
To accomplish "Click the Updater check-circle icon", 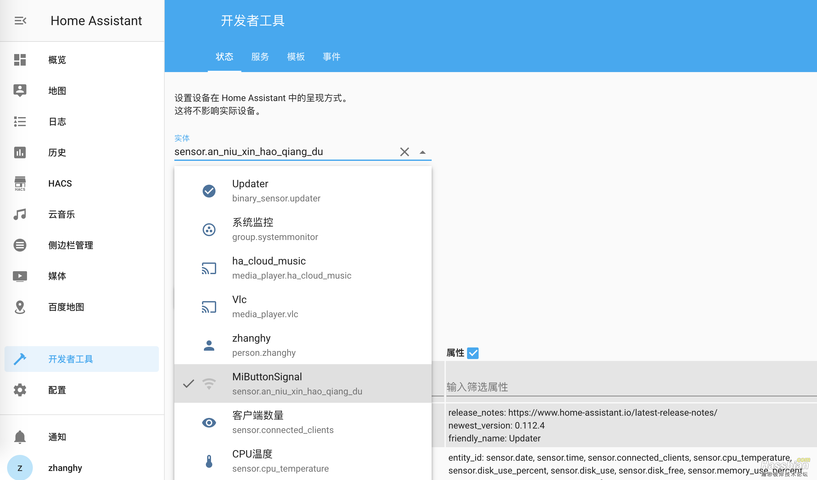I will click(x=209, y=191).
